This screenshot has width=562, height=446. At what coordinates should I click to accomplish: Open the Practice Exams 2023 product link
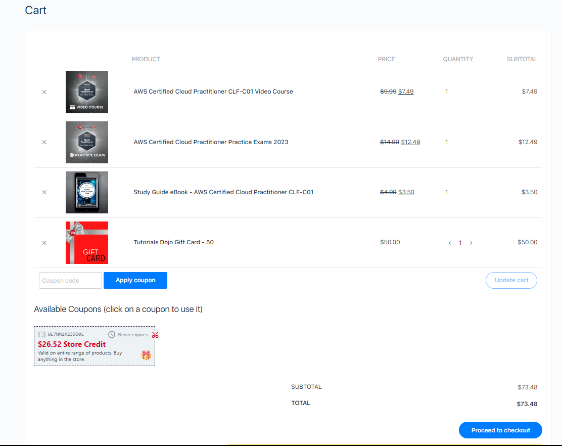211,142
